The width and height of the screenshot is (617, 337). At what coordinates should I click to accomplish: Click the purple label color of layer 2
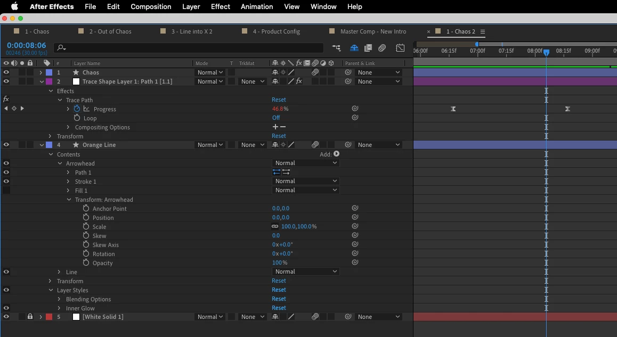click(x=49, y=81)
